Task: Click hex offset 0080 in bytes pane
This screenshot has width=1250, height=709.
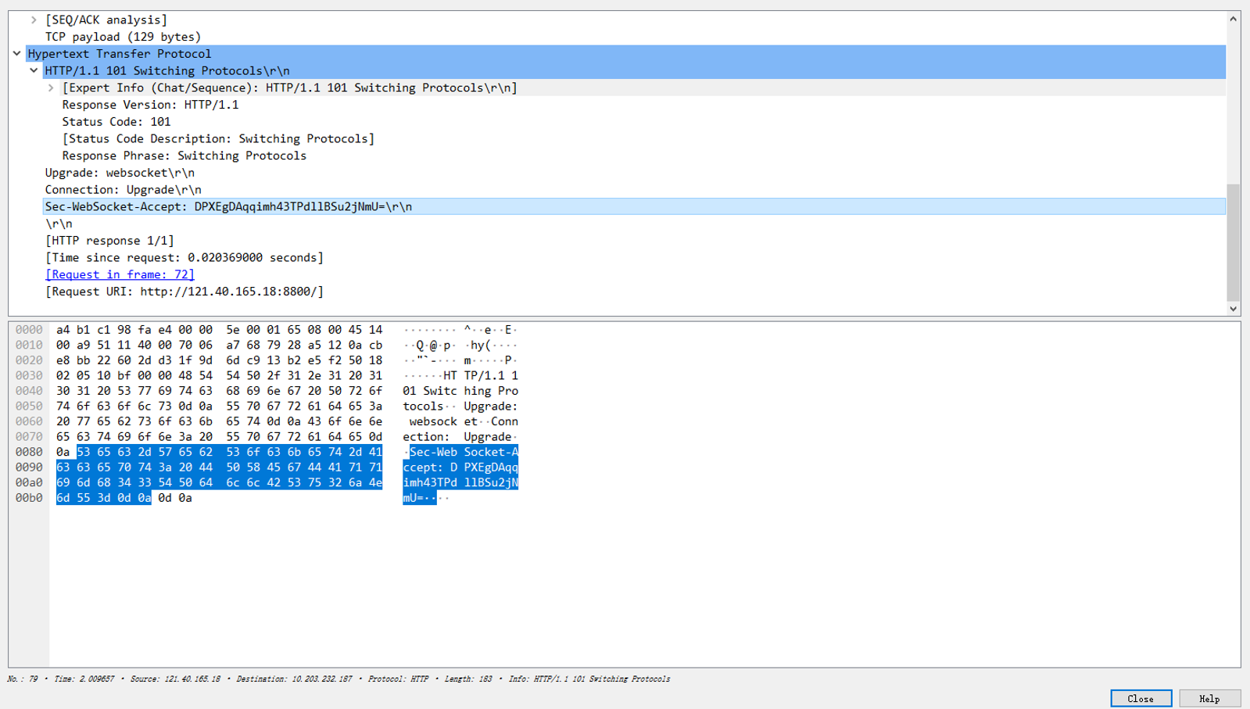Action: [x=29, y=452]
